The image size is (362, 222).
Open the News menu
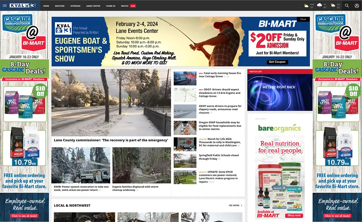46,6
